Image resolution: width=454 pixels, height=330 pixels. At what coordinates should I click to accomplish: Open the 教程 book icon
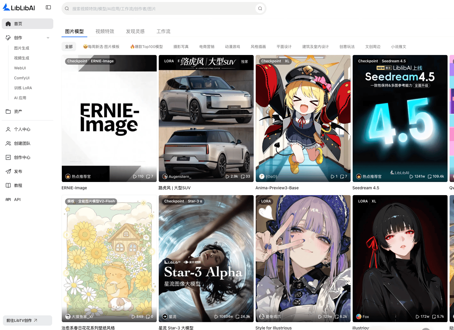[x=8, y=185]
